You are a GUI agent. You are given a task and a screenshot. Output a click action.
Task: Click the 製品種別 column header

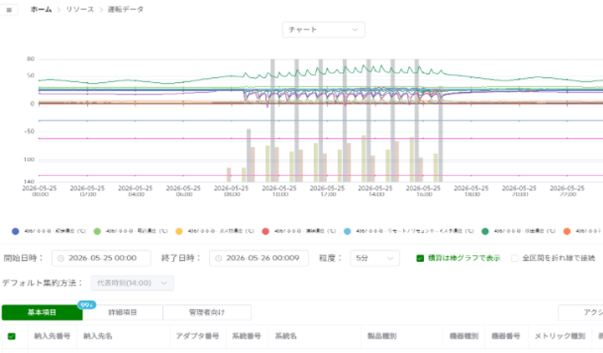point(381,336)
